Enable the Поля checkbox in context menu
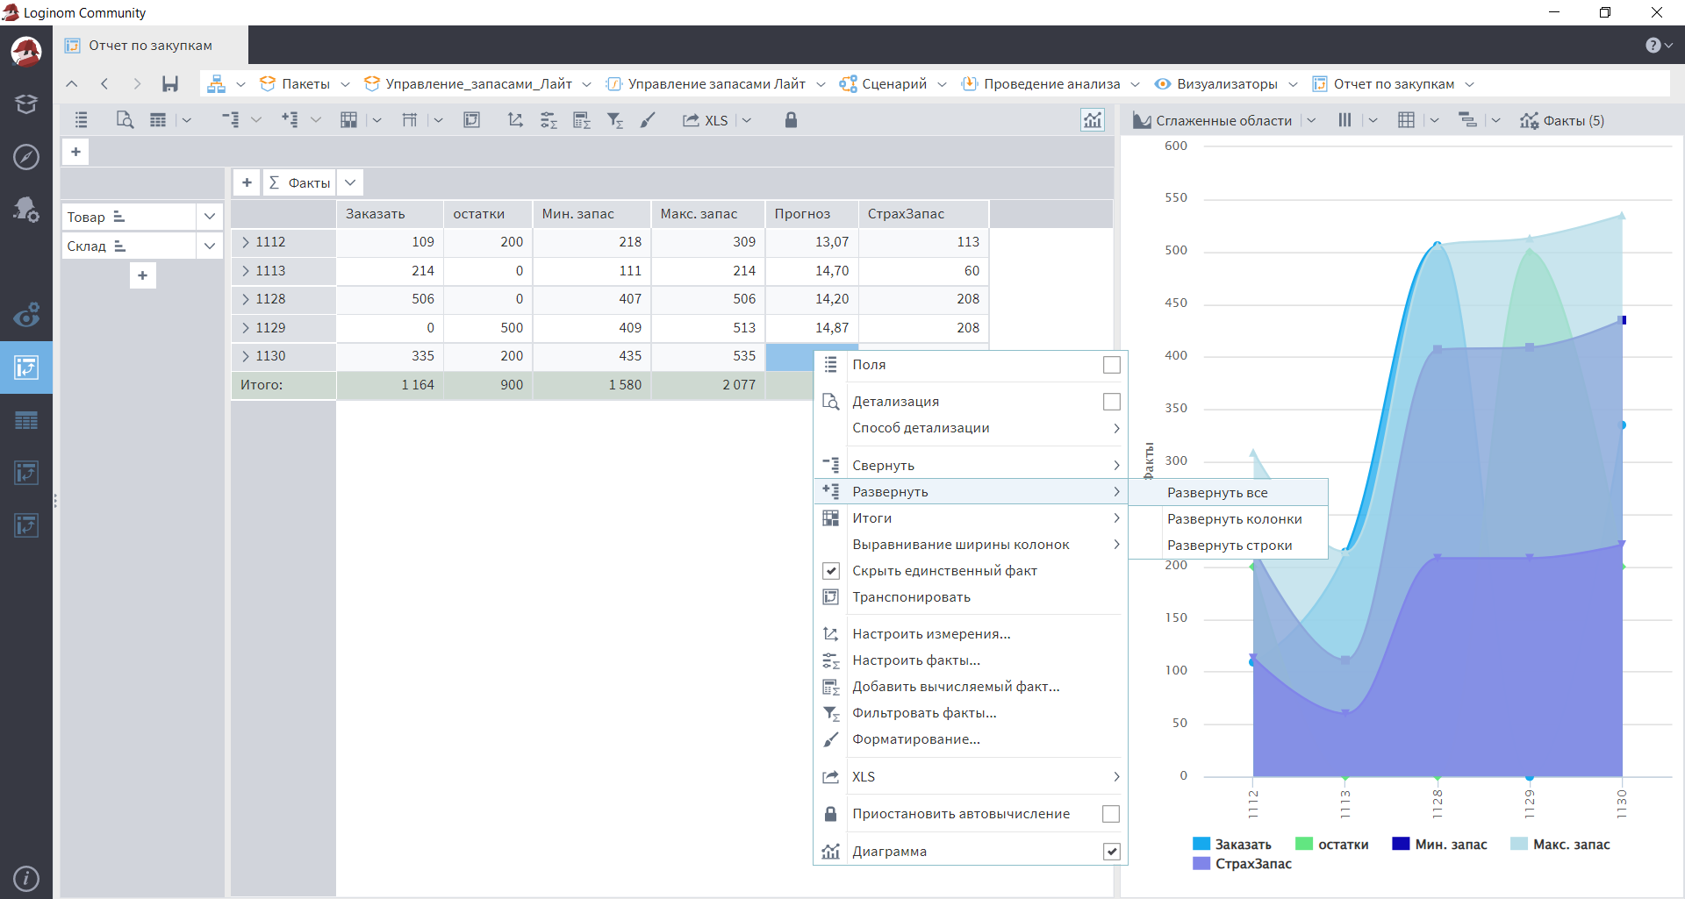This screenshot has width=1685, height=899. [x=1111, y=365]
